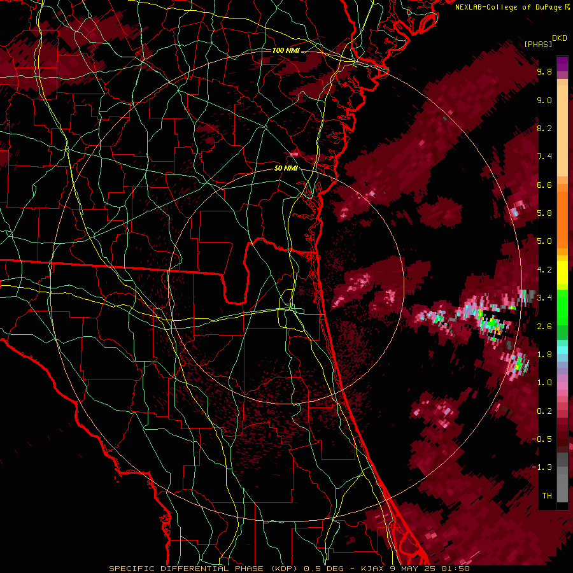The width and height of the screenshot is (573, 573).
Task: Select the 5.8 scale value
Action: pos(544,213)
